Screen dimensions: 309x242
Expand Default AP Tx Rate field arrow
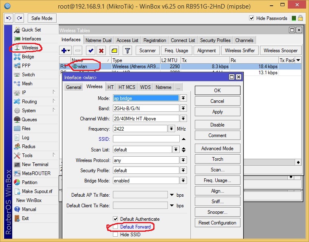pyautogui.click(x=172, y=195)
